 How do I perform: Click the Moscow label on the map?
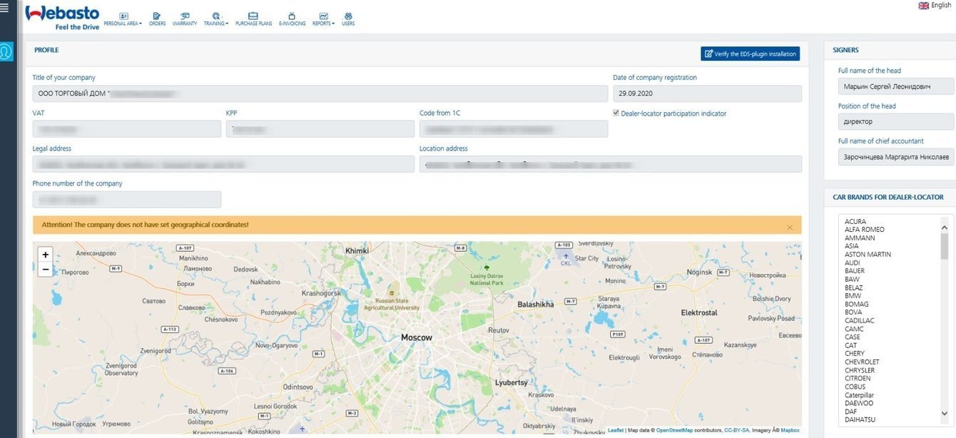pos(417,337)
